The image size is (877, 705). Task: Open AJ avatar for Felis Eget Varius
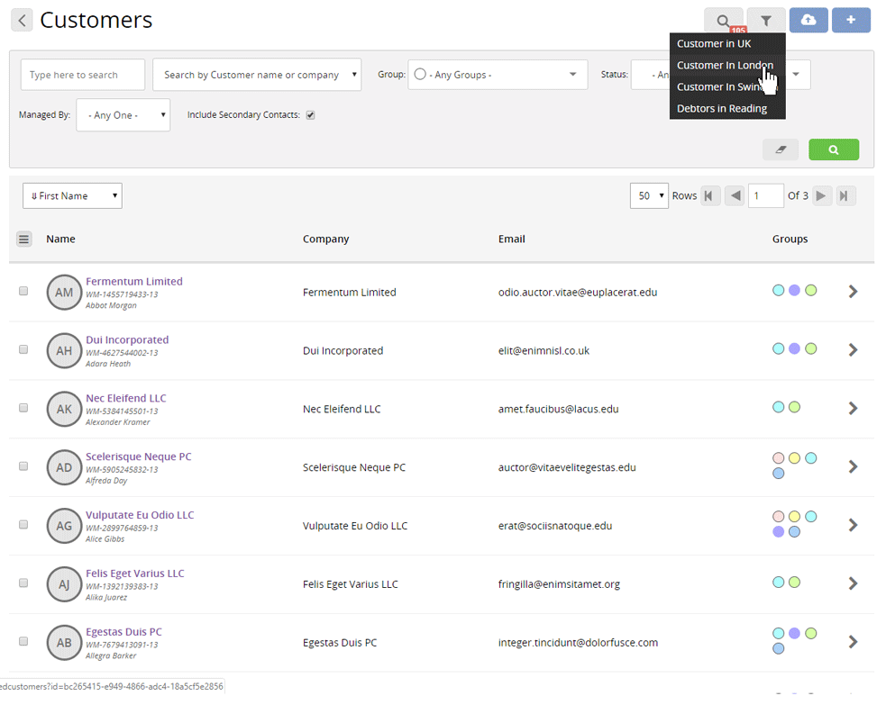64,584
